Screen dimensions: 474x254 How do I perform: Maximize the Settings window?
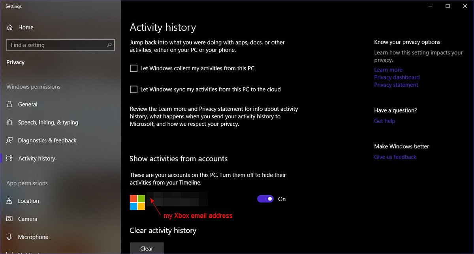448,6
